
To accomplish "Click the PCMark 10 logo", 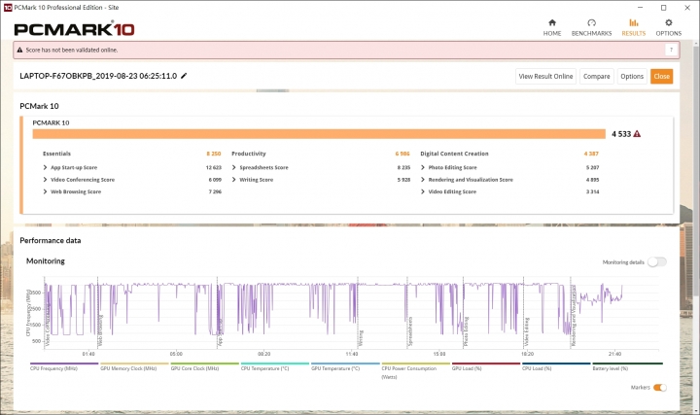I will [x=74, y=29].
